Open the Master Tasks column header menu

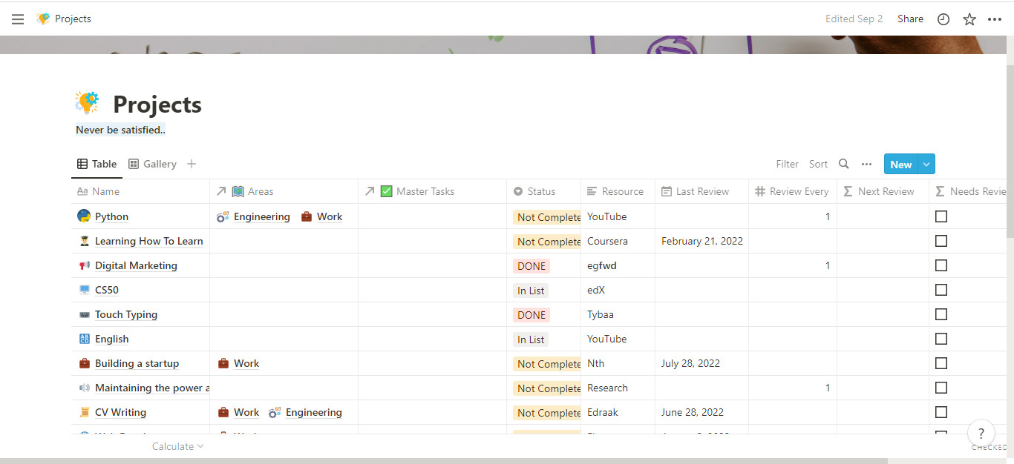point(432,191)
